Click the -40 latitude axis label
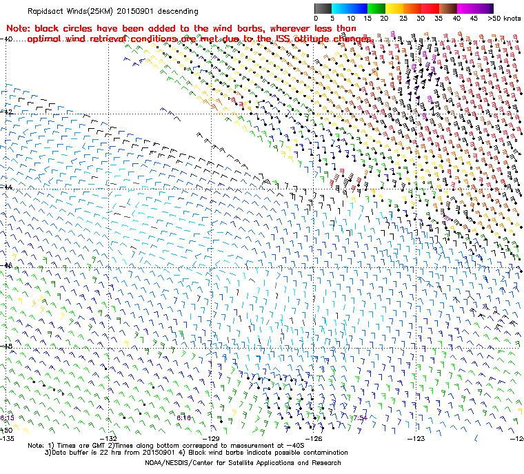This screenshot has height=474, width=524. pos(6,39)
